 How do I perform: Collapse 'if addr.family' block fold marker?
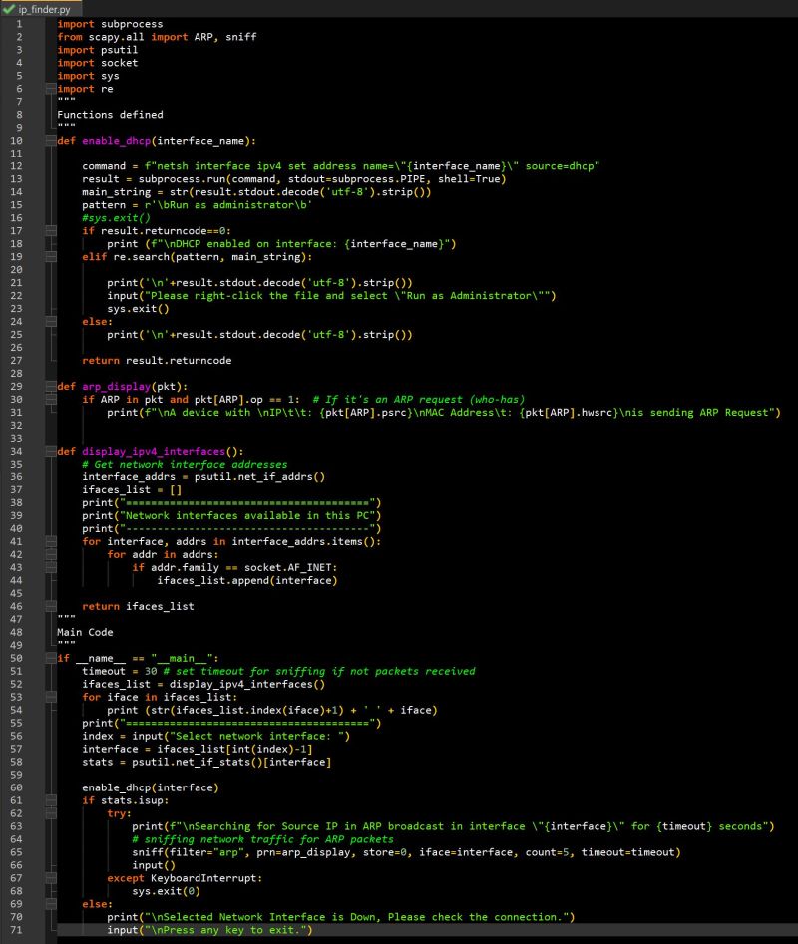[51, 567]
